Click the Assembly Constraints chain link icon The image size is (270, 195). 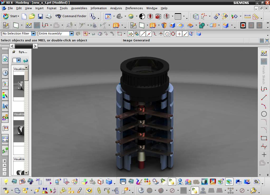pos(99,190)
